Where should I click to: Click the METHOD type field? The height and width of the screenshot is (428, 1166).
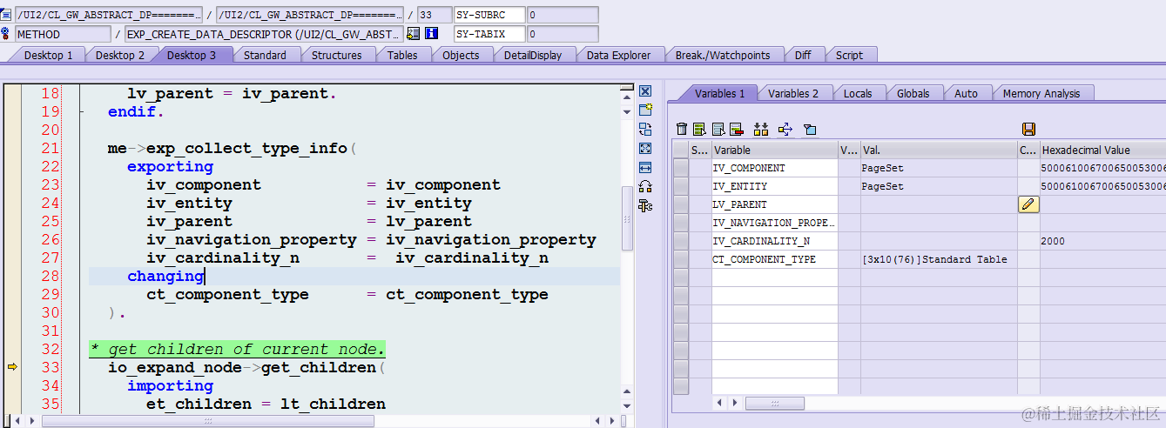pos(63,34)
